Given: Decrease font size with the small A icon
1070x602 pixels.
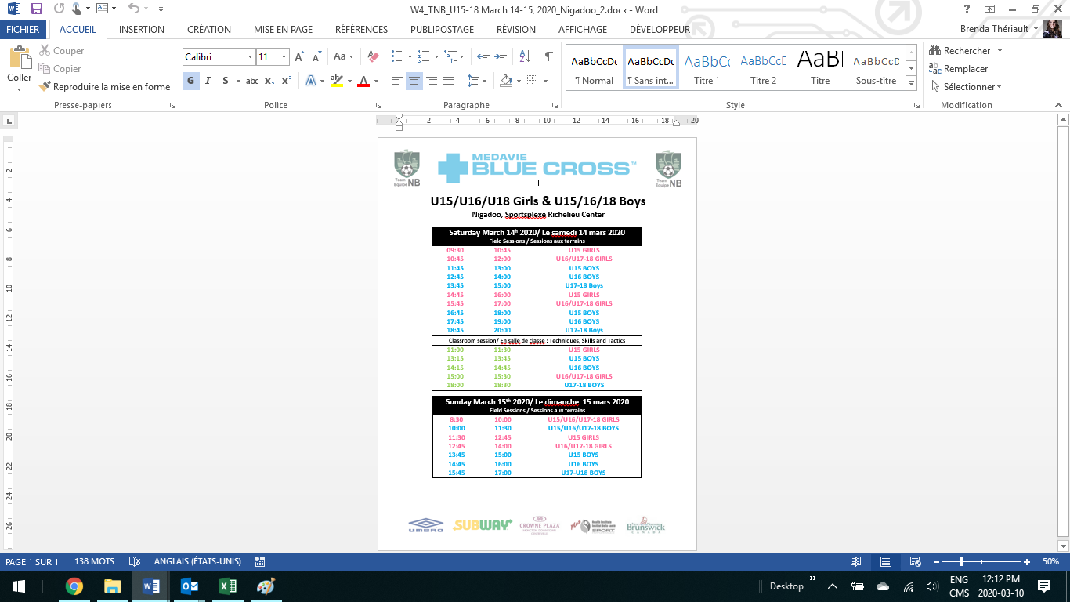Looking at the screenshot, I should (316, 57).
